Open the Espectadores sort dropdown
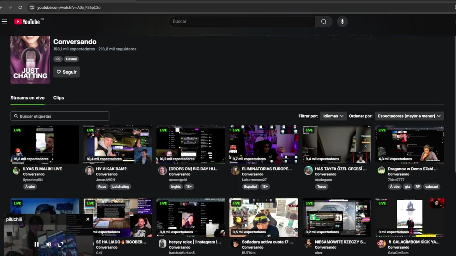The height and width of the screenshot is (256, 456). coord(409,116)
